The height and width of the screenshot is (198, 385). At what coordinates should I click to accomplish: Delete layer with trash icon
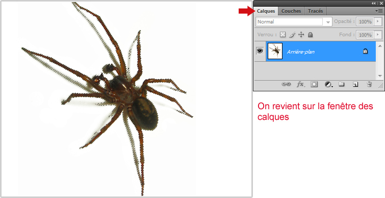pos(369,85)
